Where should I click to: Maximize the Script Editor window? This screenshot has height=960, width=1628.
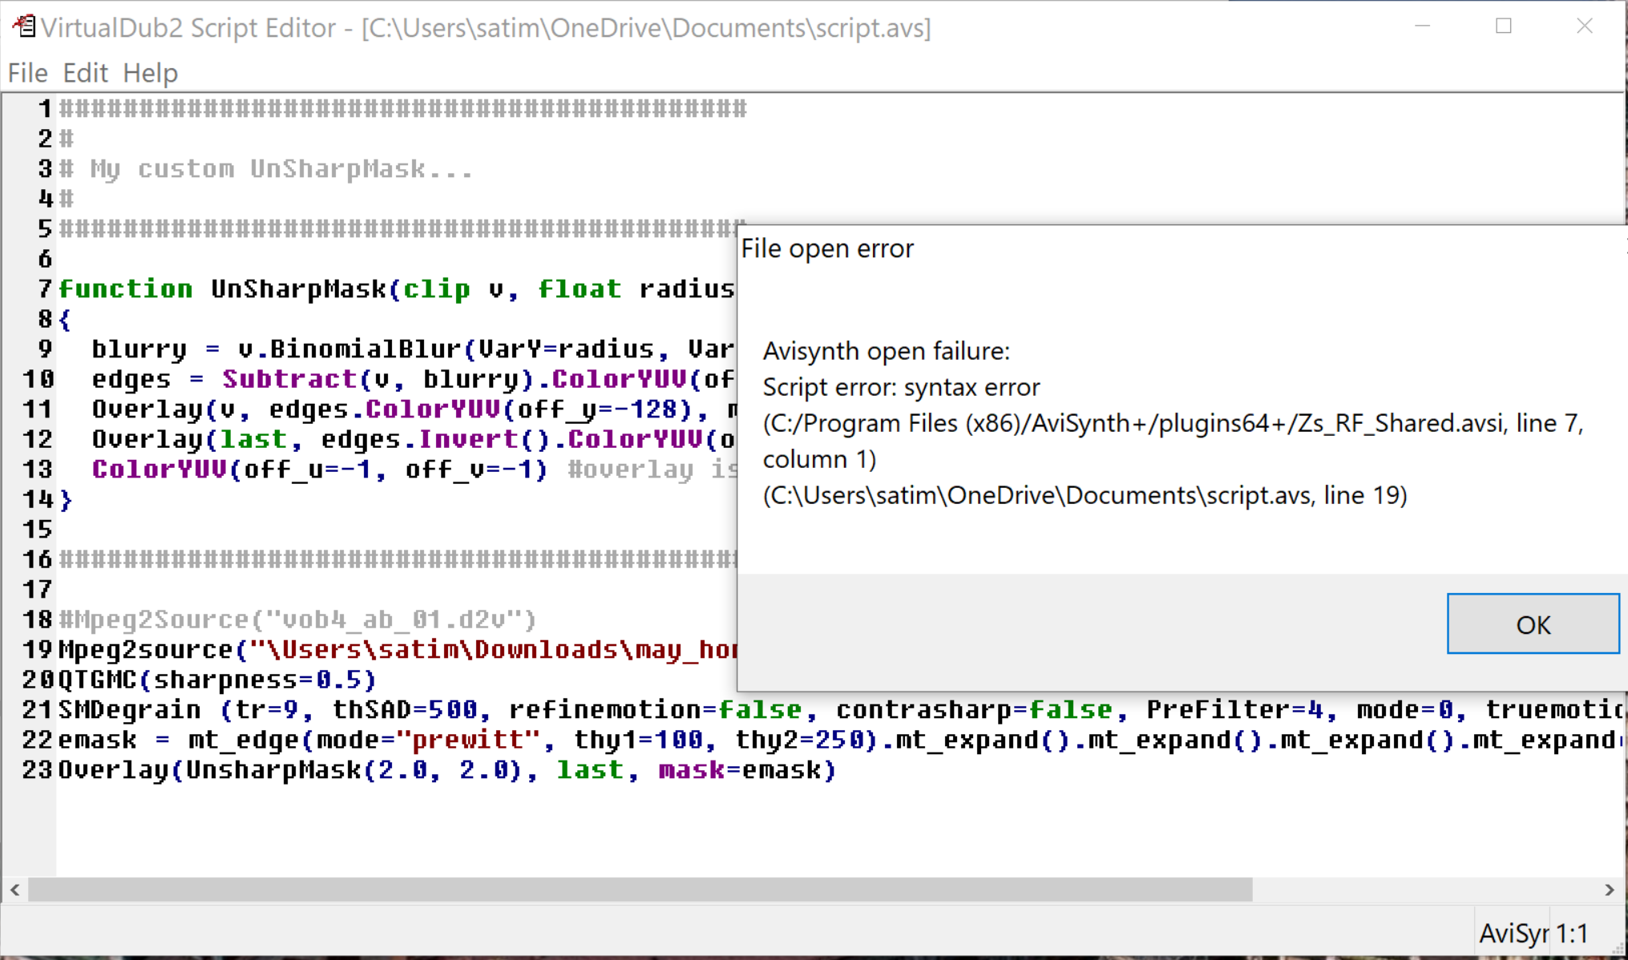(1504, 26)
